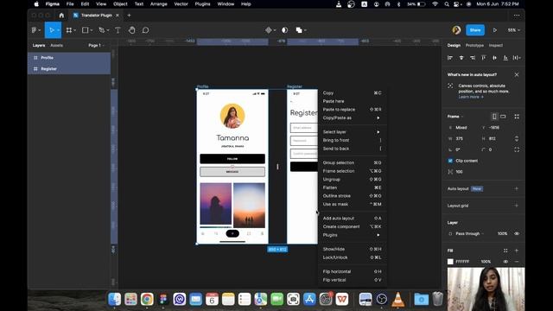Align right in Design panel

click(x=473, y=58)
